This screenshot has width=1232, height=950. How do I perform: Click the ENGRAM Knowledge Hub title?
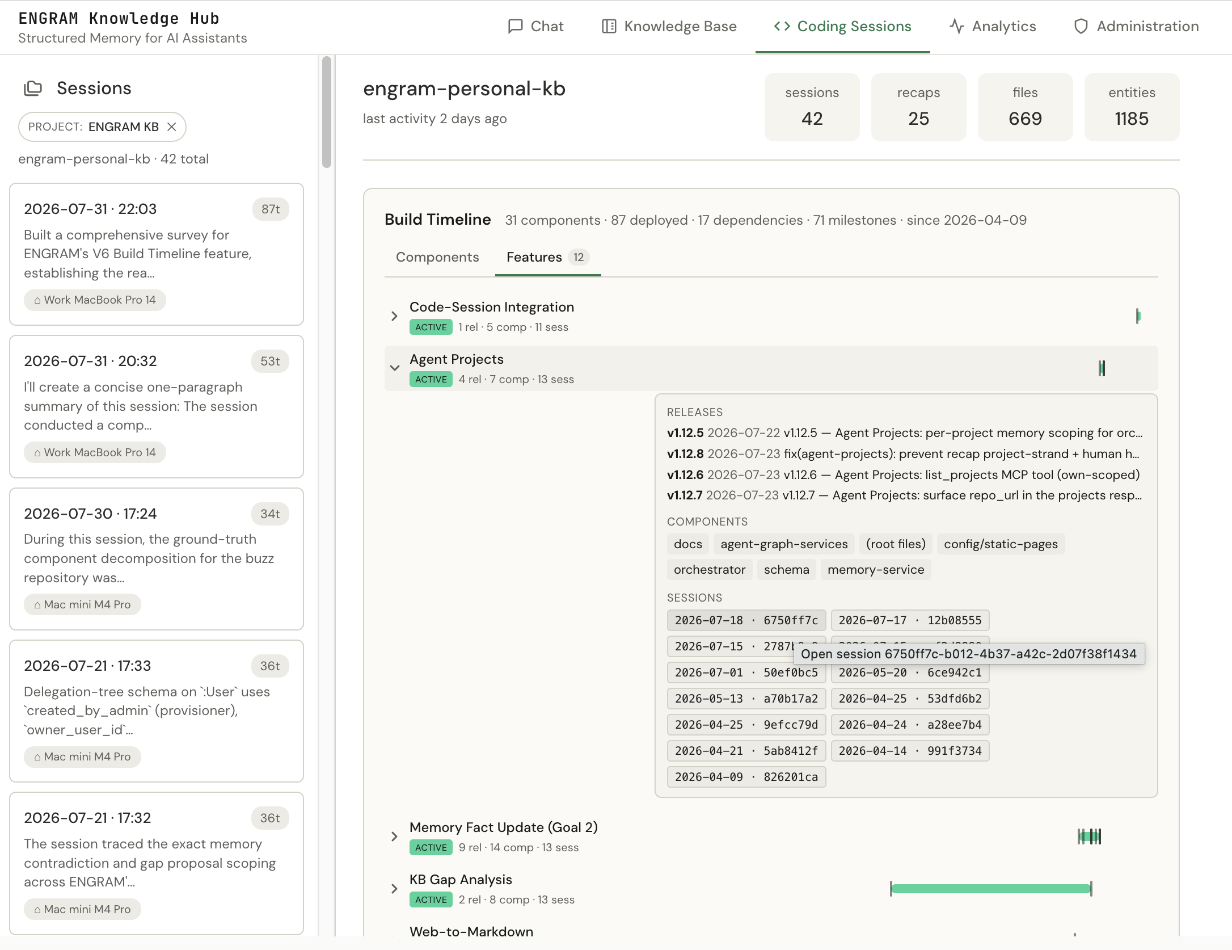pos(119,19)
